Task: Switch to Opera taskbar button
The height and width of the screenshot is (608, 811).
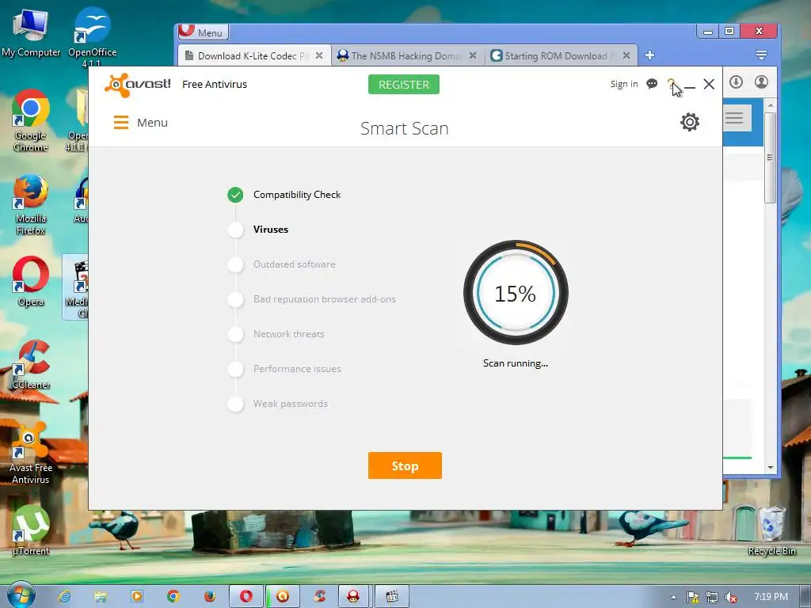Action: 246,596
